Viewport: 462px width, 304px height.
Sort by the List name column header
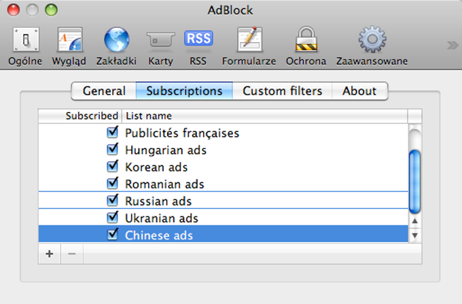pyautogui.click(x=264, y=116)
